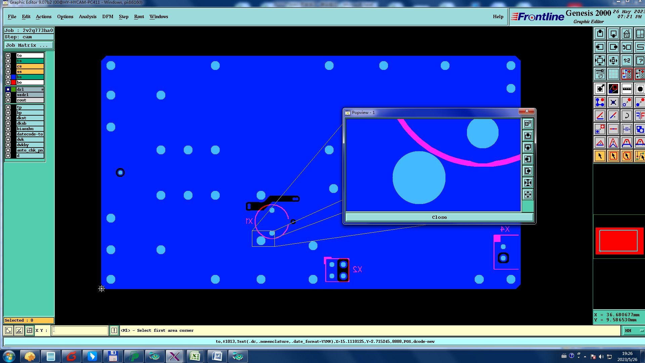This screenshot has height=363, width=645.
Task: Open the MM units dropdown
Action: tap(634, 331)
